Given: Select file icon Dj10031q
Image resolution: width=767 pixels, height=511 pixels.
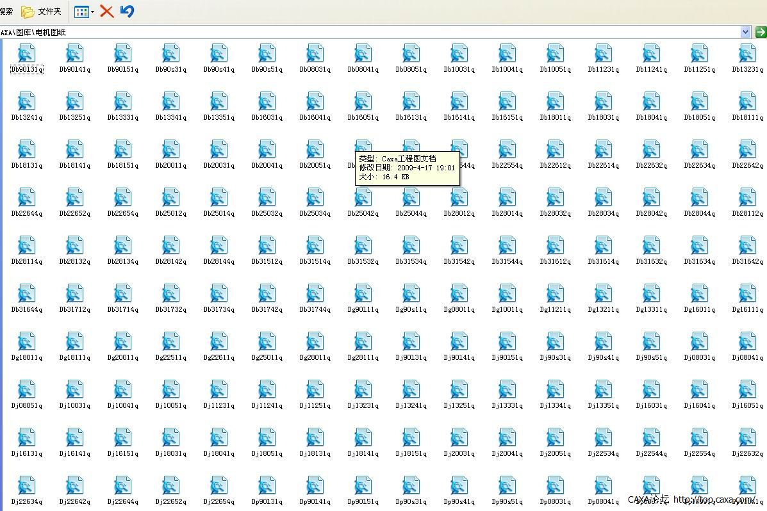Looking at the screenshot, I should pos(75,389).
